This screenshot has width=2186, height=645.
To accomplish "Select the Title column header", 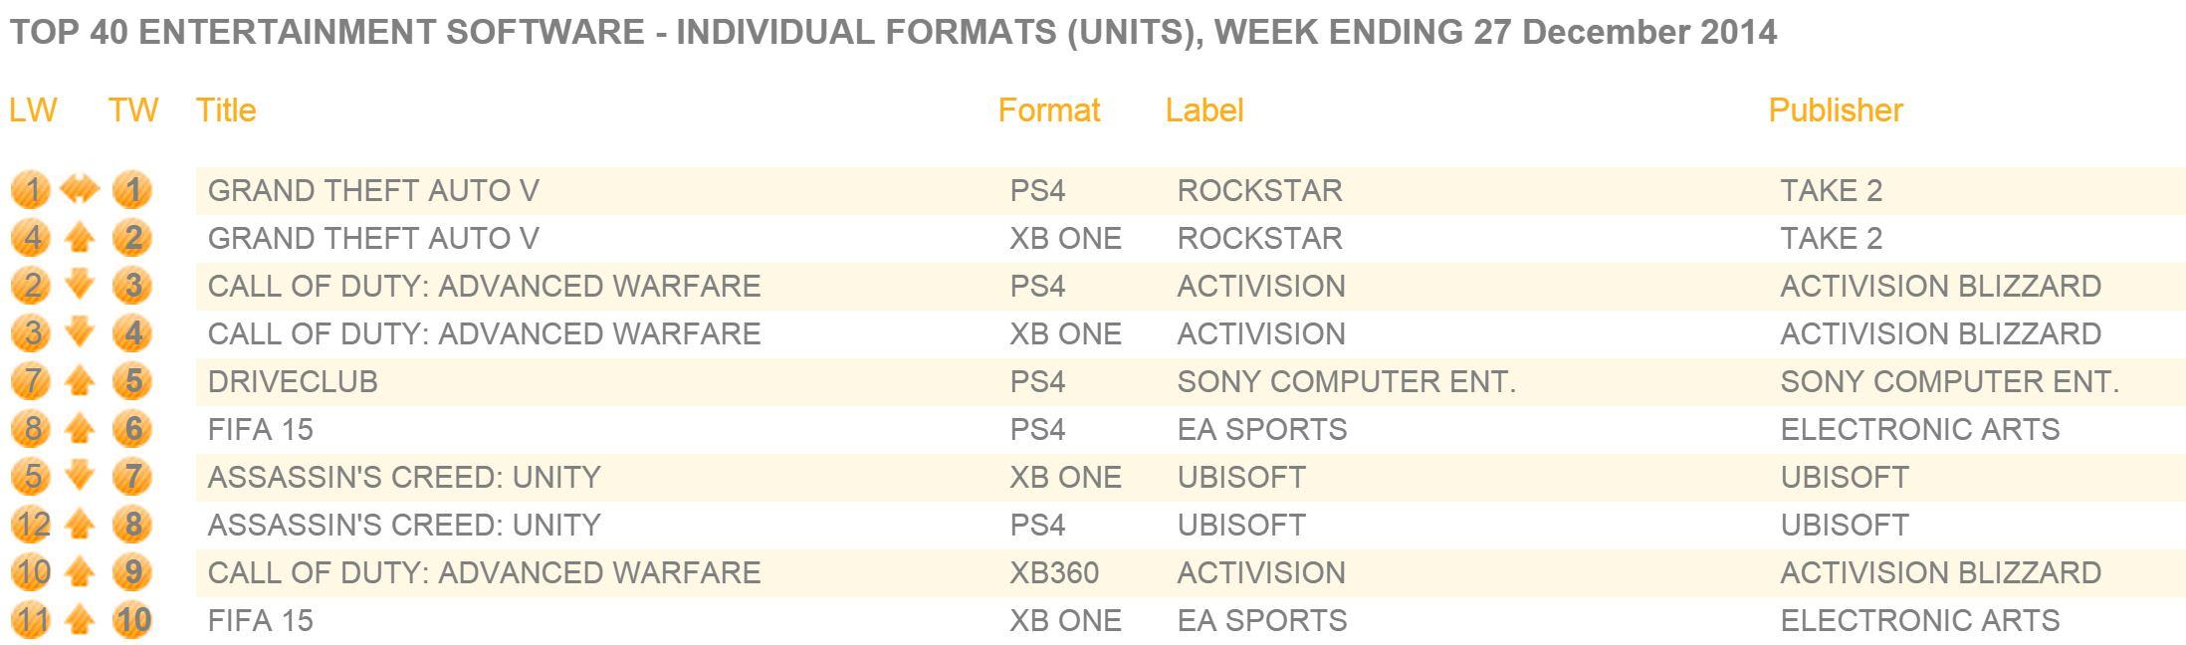I will pyautogui.click(x=226, y=109).
